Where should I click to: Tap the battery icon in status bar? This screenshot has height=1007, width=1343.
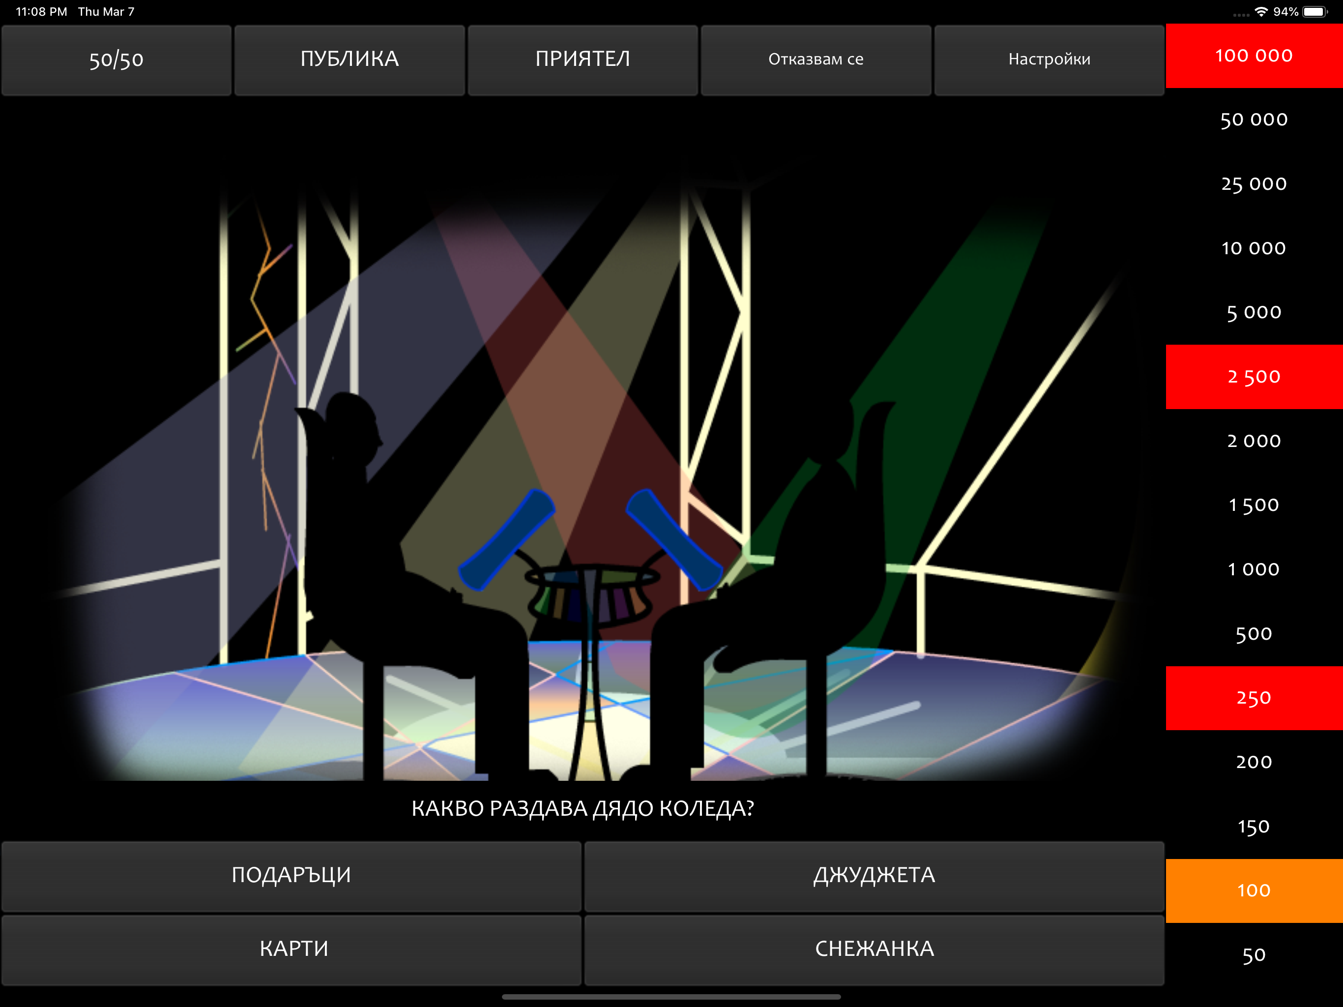[x=1315, y=11]
